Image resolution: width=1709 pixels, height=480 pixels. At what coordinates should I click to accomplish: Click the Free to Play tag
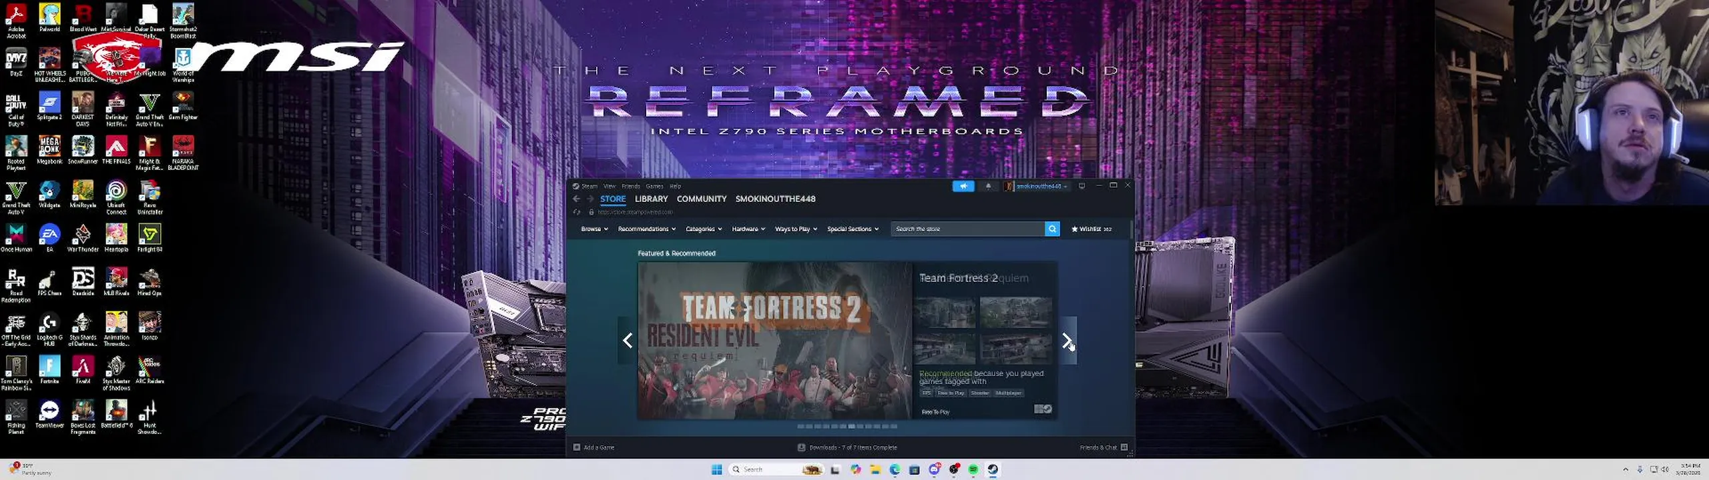[x=950, y=393]
